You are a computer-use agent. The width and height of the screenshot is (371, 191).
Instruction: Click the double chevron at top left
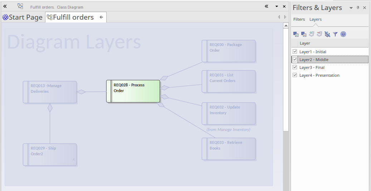[x=5, y=6]
